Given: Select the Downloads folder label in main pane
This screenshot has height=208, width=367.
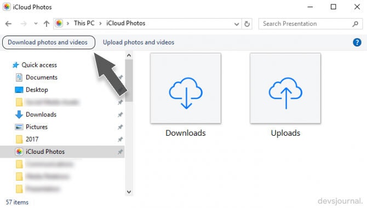Looking at the screenshot, I should [x=186, y=133].
